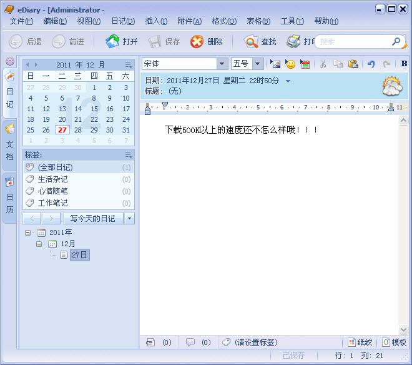Click the weather sun-cloud icon
This screenshot has width=412, height=365.
[x=392, y=86]
